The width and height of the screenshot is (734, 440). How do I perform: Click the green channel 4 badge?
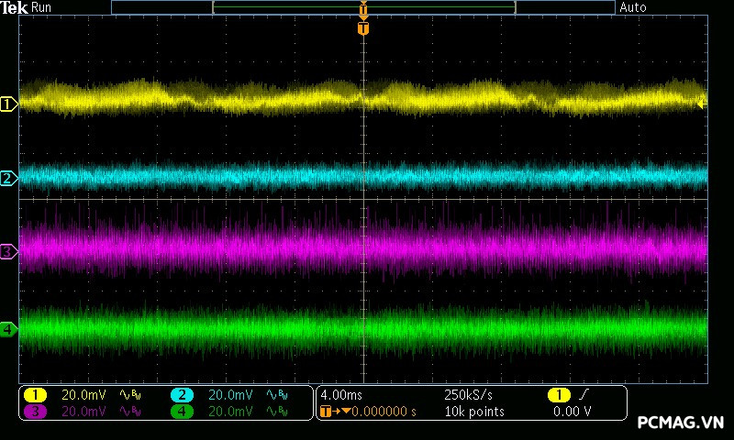tap(183, 412)
